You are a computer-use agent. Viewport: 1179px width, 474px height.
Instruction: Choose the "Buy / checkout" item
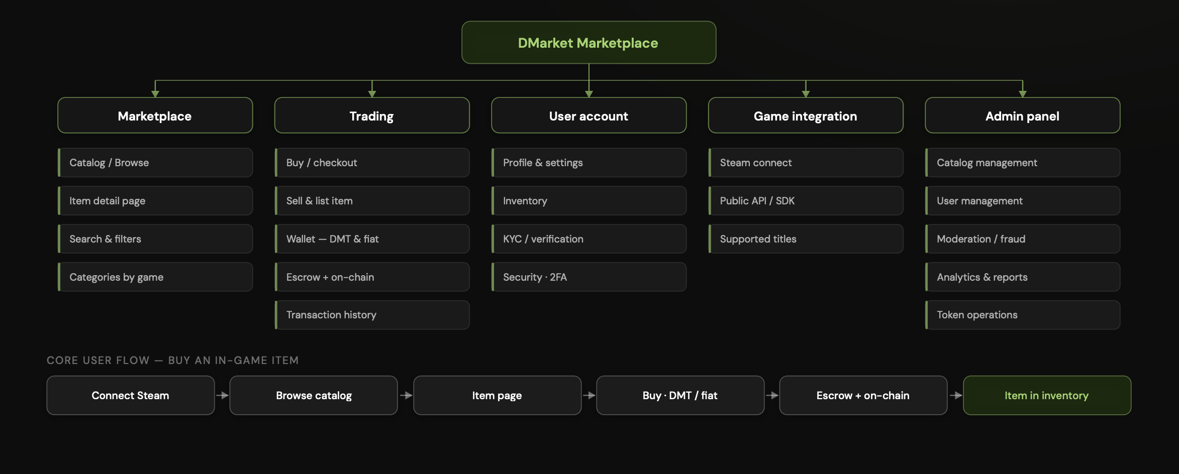[x=372, y=163]
